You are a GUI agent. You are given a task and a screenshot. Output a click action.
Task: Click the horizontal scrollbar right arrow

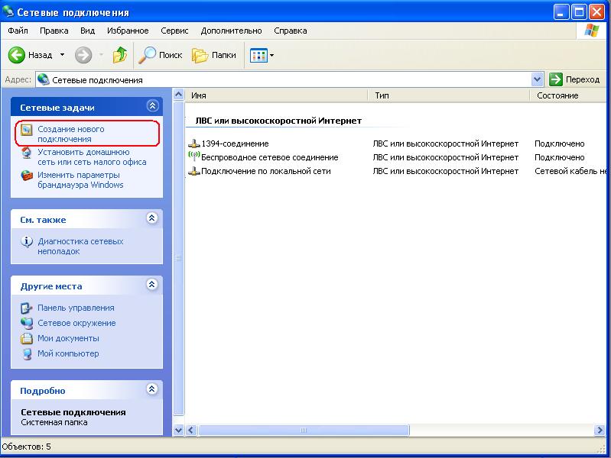pyautogui.click(x=600, y=430)
